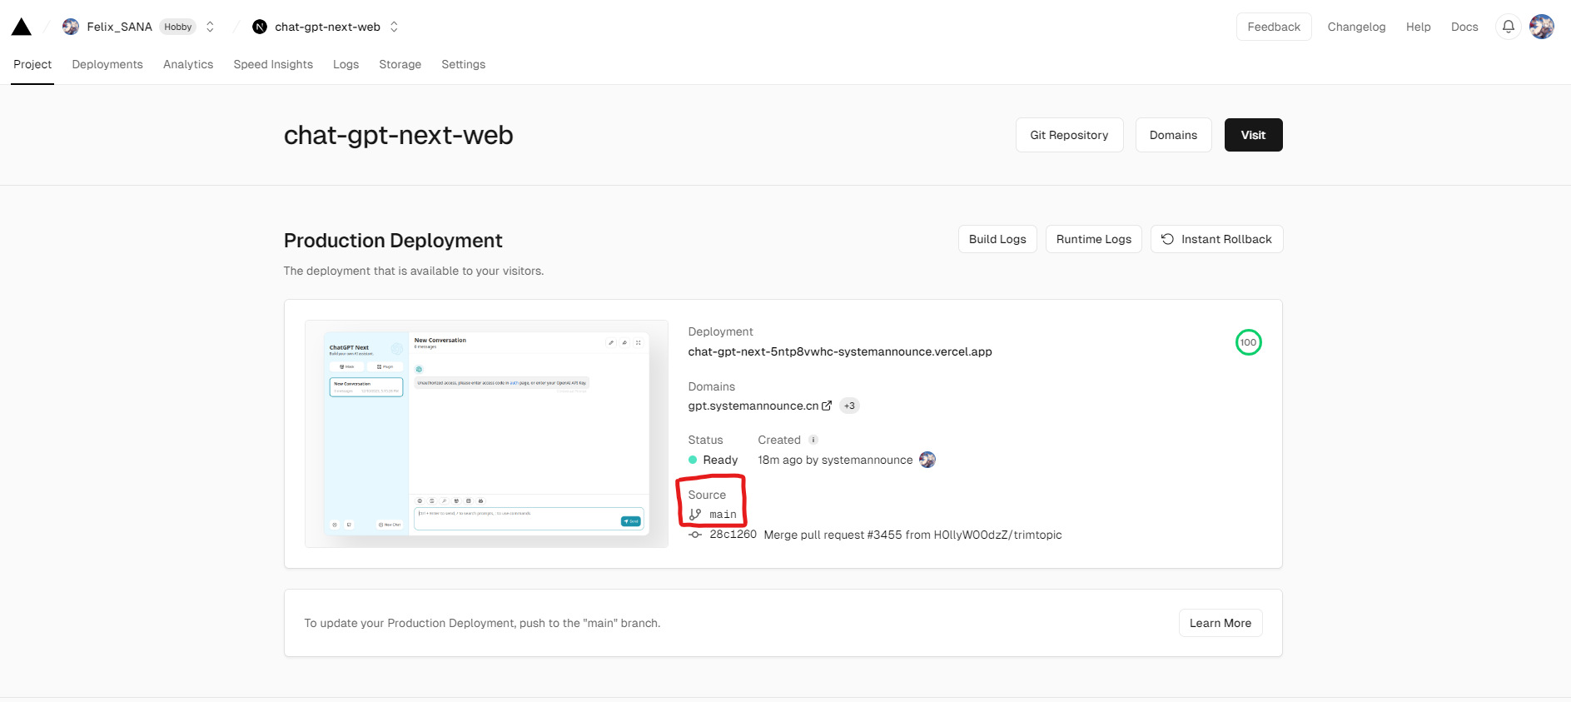This screenshot has height=702, width=1571.
Task: Open commit 28c1260 link
Action: (733, 535)
